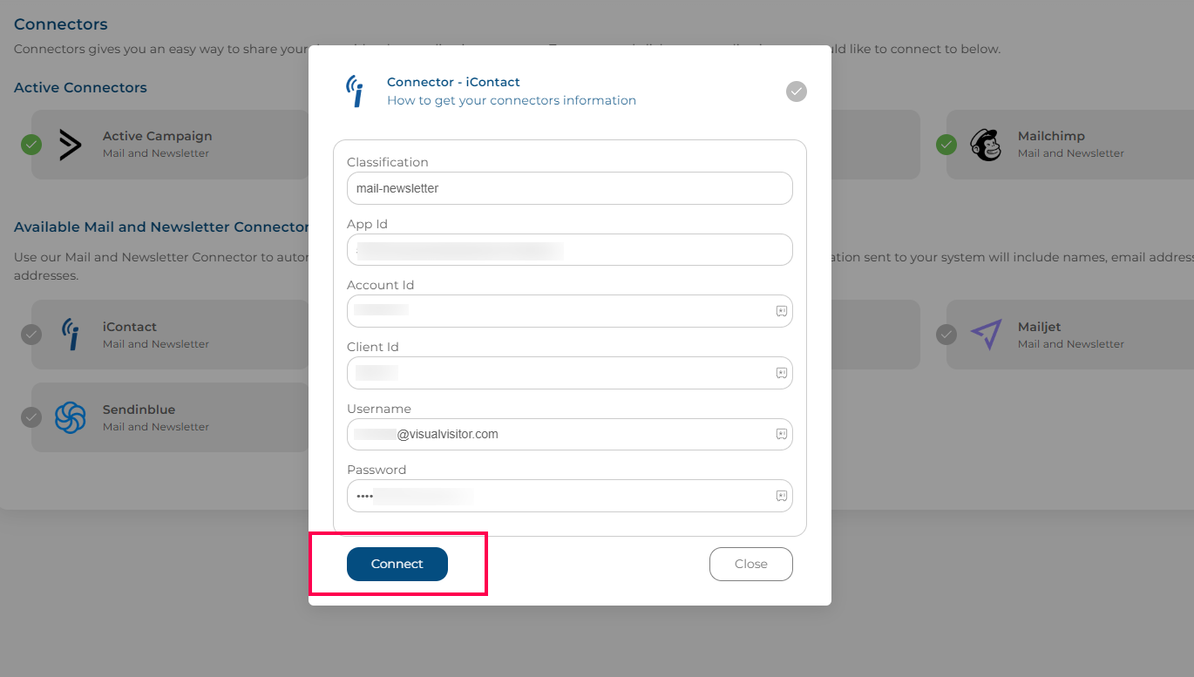Click the Active Campaign arrow logo
1194x677 pixels.
[71, 145]
